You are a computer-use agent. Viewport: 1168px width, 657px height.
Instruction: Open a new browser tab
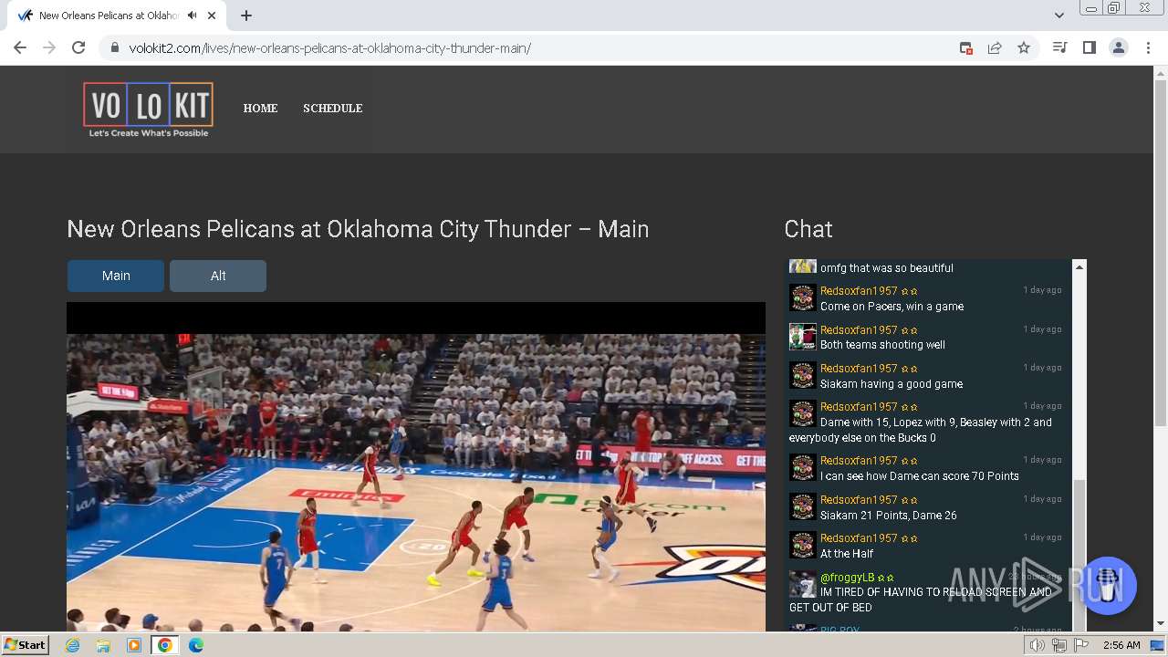pos(246,16)
